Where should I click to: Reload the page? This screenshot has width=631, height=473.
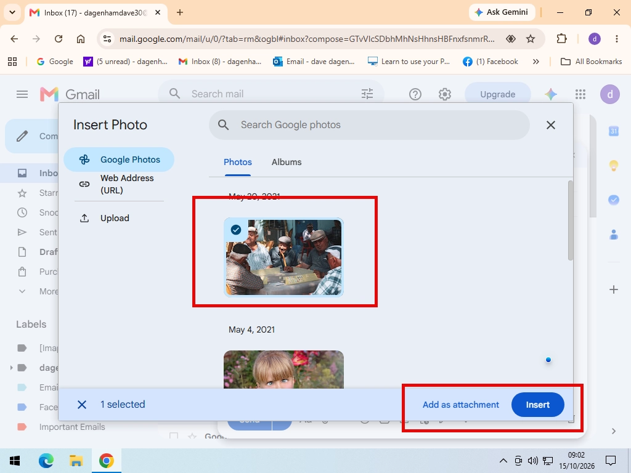click(x=59, y=39)
